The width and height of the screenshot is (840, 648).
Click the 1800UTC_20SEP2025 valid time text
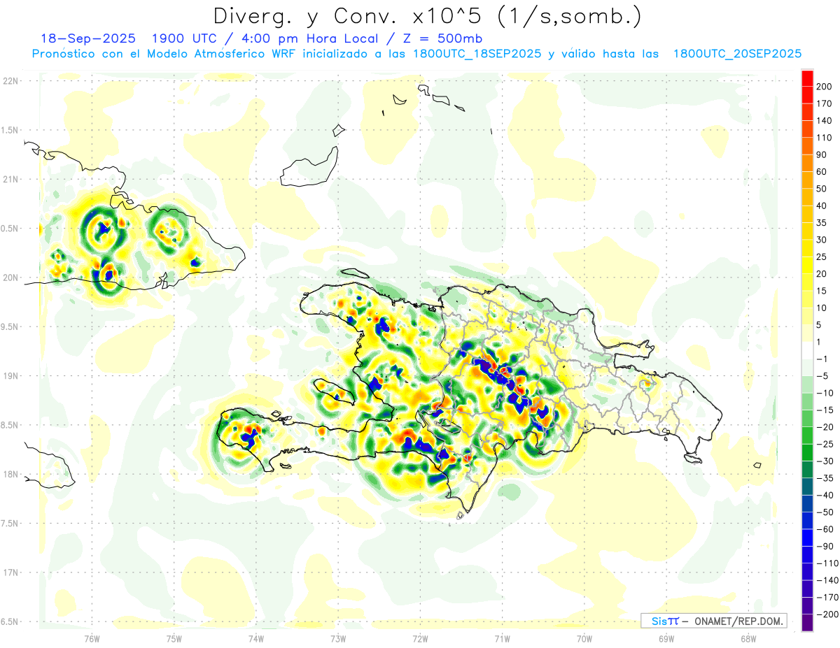coord(737,54)
